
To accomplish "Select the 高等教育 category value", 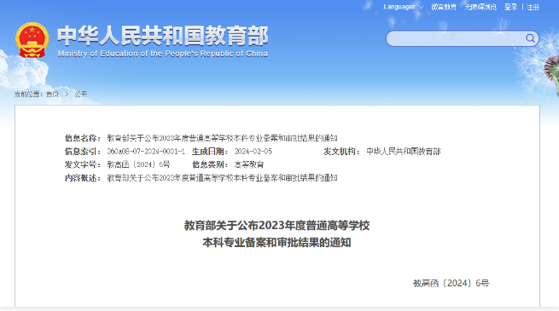I will (x=249, y=164).
